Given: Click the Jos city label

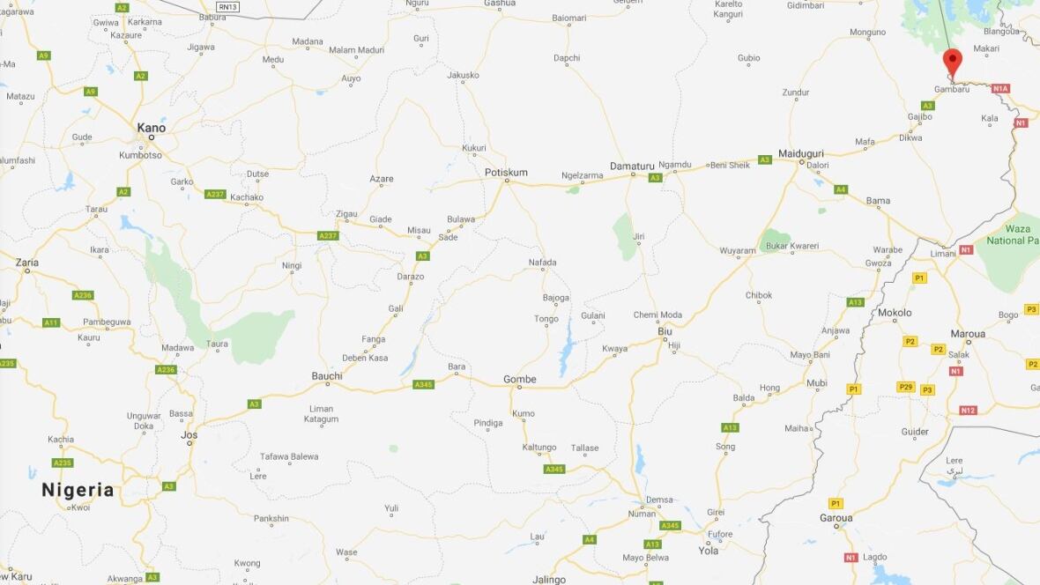Looking at the screenshot, I should [189, 434].
